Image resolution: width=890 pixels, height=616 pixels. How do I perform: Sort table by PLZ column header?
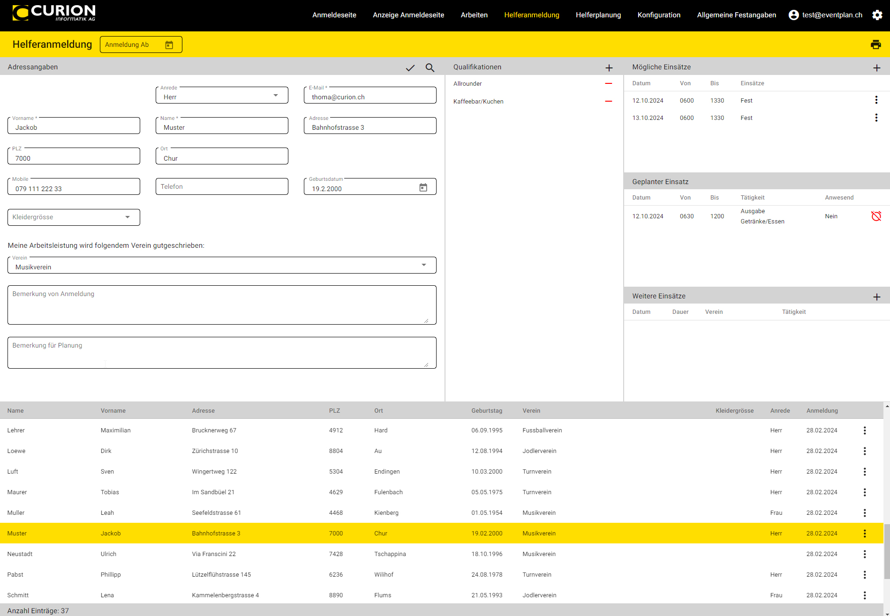click(x=334, y=411)
